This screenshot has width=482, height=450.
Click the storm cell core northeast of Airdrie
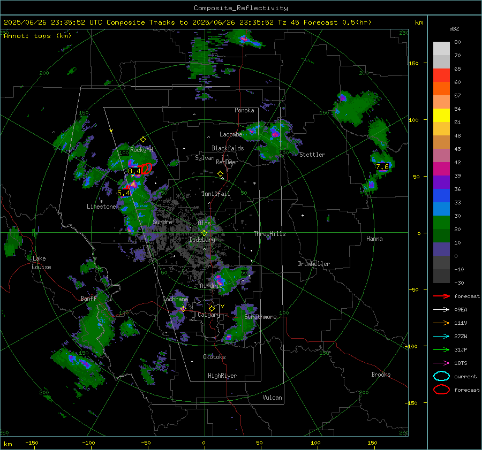coord(219,280)
